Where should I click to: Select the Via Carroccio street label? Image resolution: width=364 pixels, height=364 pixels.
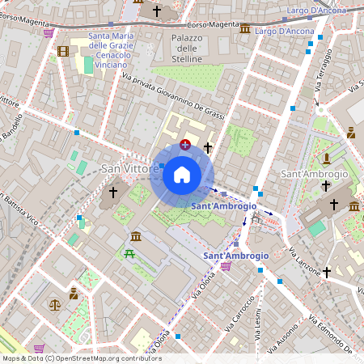pyautogui.click(x=239, y=314)
